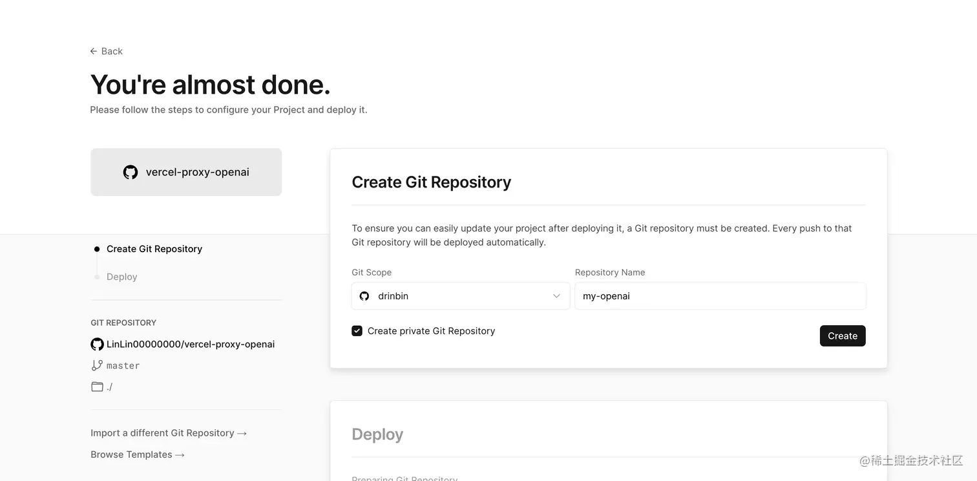The image size is (977, 481).
Task: Click the branch icon next to master
Action: point(97,365)
